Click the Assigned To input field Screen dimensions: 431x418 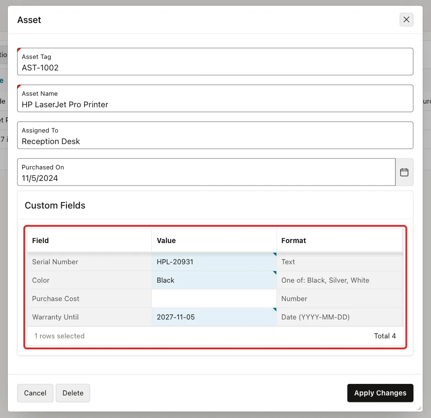(215, 135)
